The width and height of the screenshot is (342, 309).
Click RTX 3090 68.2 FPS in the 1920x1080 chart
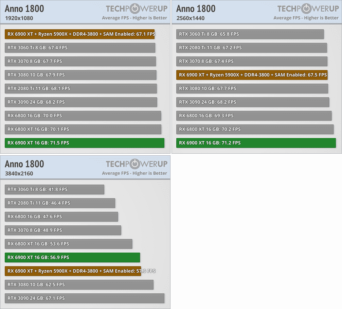[81, 102]
